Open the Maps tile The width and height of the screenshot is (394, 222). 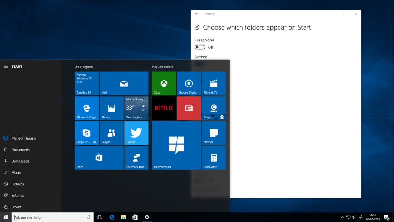214,108
